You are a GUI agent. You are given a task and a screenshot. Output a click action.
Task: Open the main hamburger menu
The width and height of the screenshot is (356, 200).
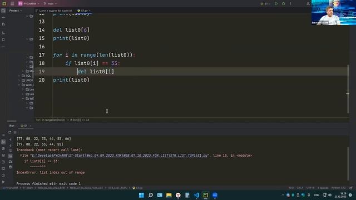pos(12,4)
